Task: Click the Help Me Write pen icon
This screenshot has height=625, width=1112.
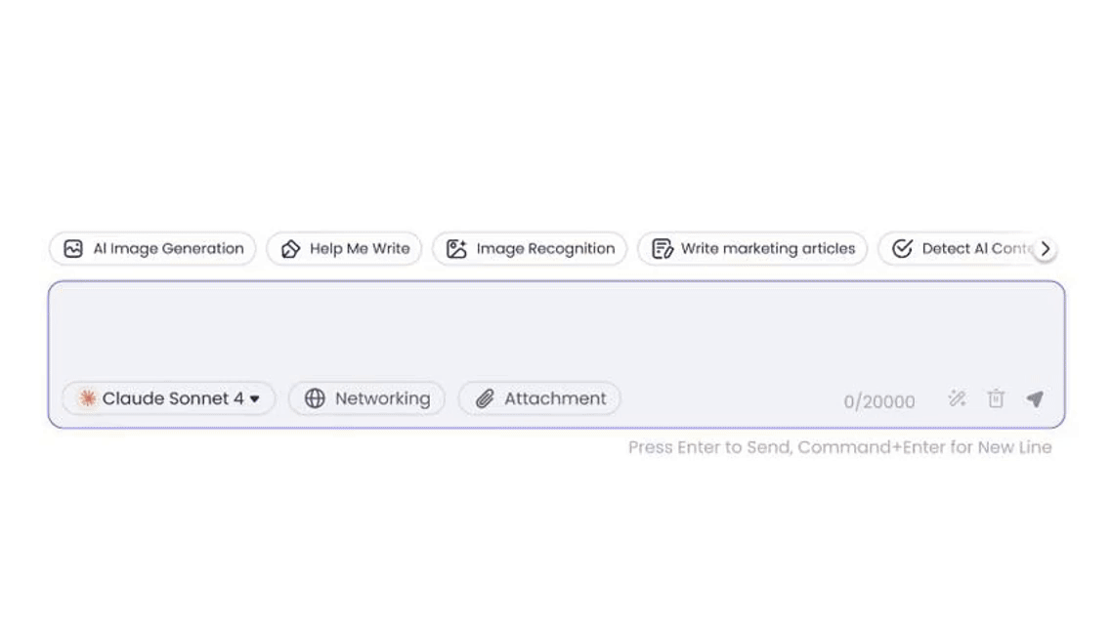Action: pyautogui.click(x=290, y=249)
